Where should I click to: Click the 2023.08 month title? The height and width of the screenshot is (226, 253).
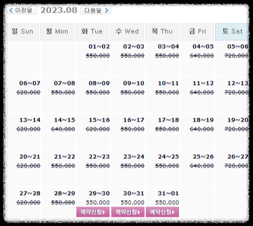[59, 10]
